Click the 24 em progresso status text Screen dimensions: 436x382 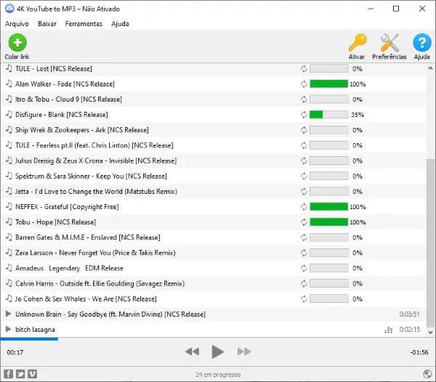pyautogui.click(x=218, y=375)
